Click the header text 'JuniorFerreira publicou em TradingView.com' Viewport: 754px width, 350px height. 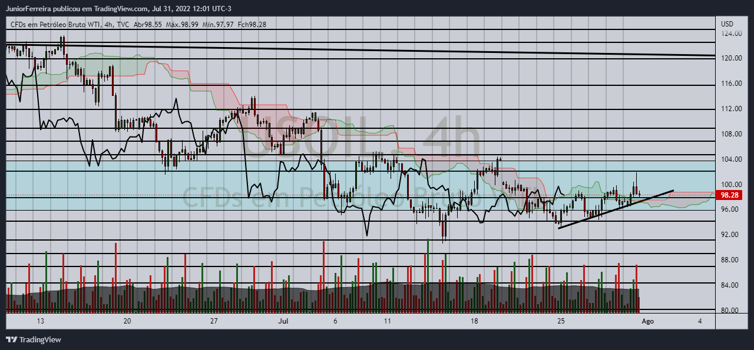[x=77, y=9]
